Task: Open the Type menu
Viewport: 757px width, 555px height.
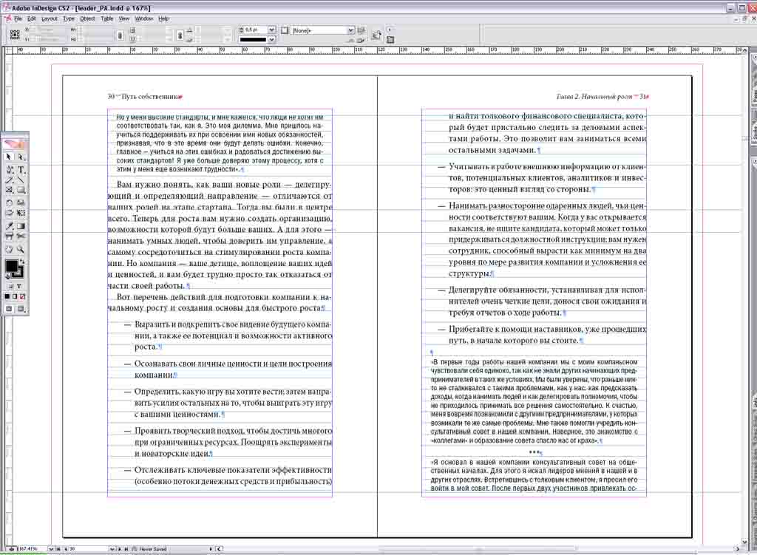Action: coord(69,18)
